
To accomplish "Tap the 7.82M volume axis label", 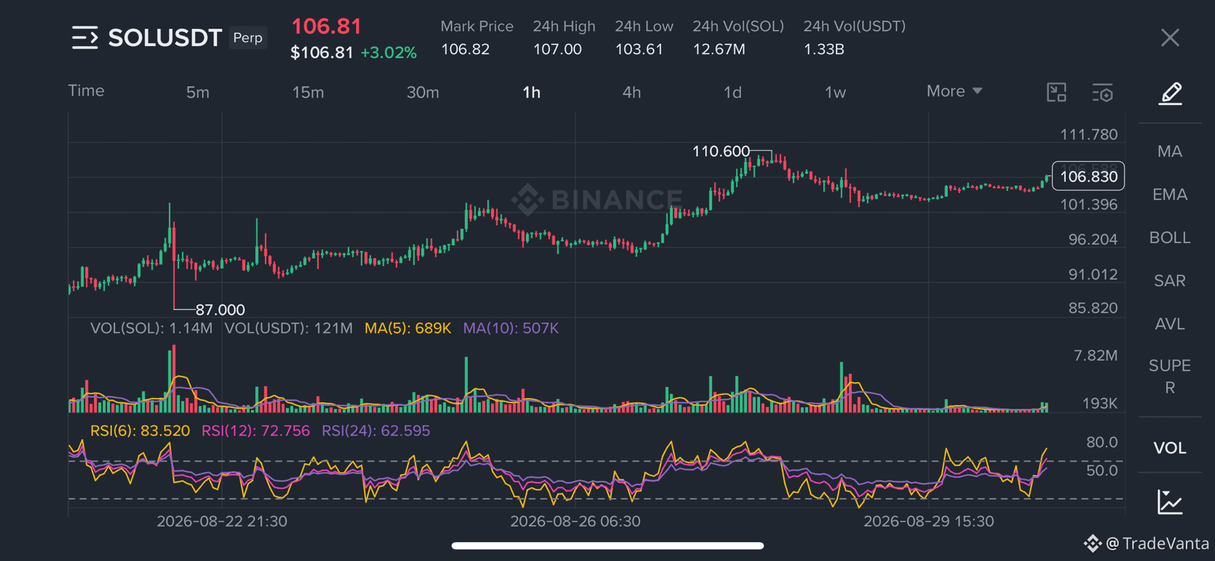I will point(1096,355).
